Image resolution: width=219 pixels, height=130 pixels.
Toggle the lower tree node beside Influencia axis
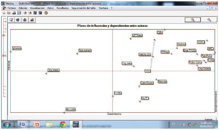tap(3, 55)
